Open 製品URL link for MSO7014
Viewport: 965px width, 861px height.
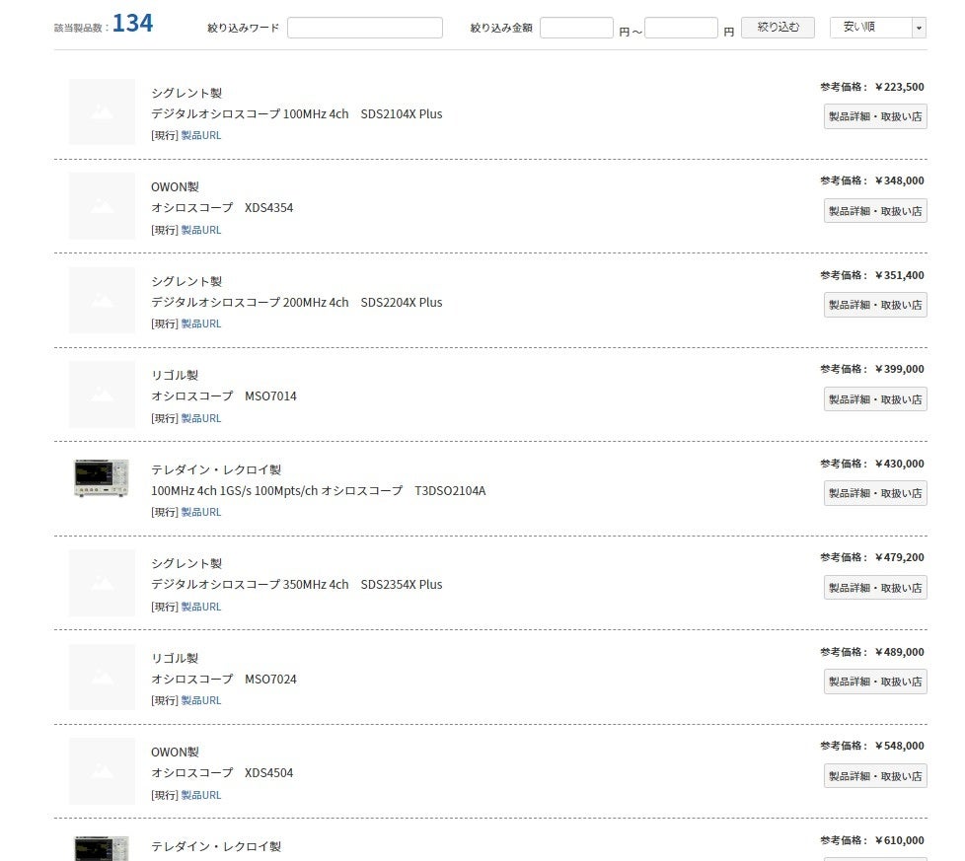pos(200,418)
